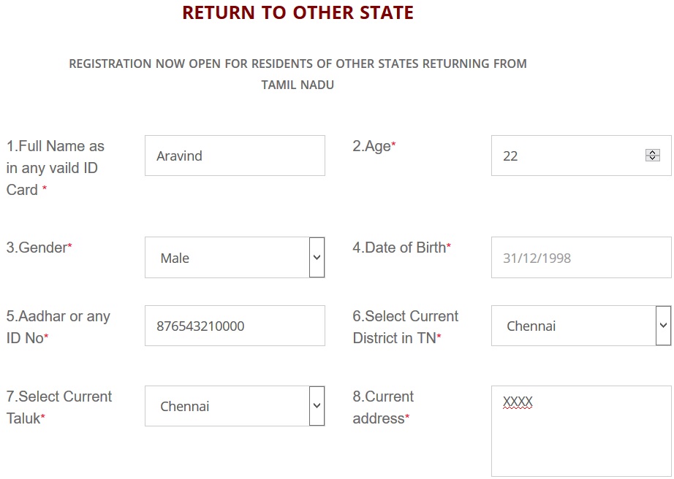This screenshot has height=479, width=674.
Task: Decrease age with the down stepper arrow
Action: click(x=653, y=158)
